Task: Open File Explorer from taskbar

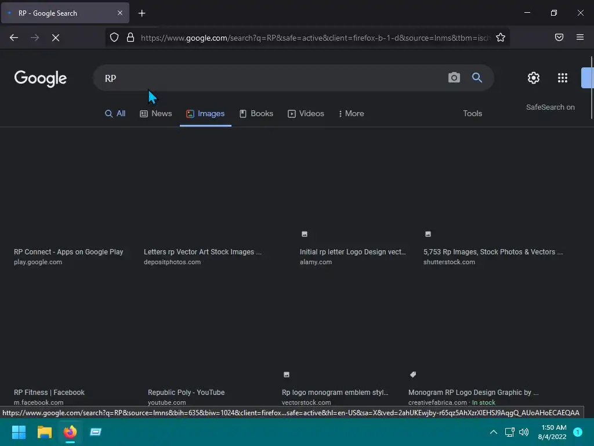Action: [x=44, y=432]
